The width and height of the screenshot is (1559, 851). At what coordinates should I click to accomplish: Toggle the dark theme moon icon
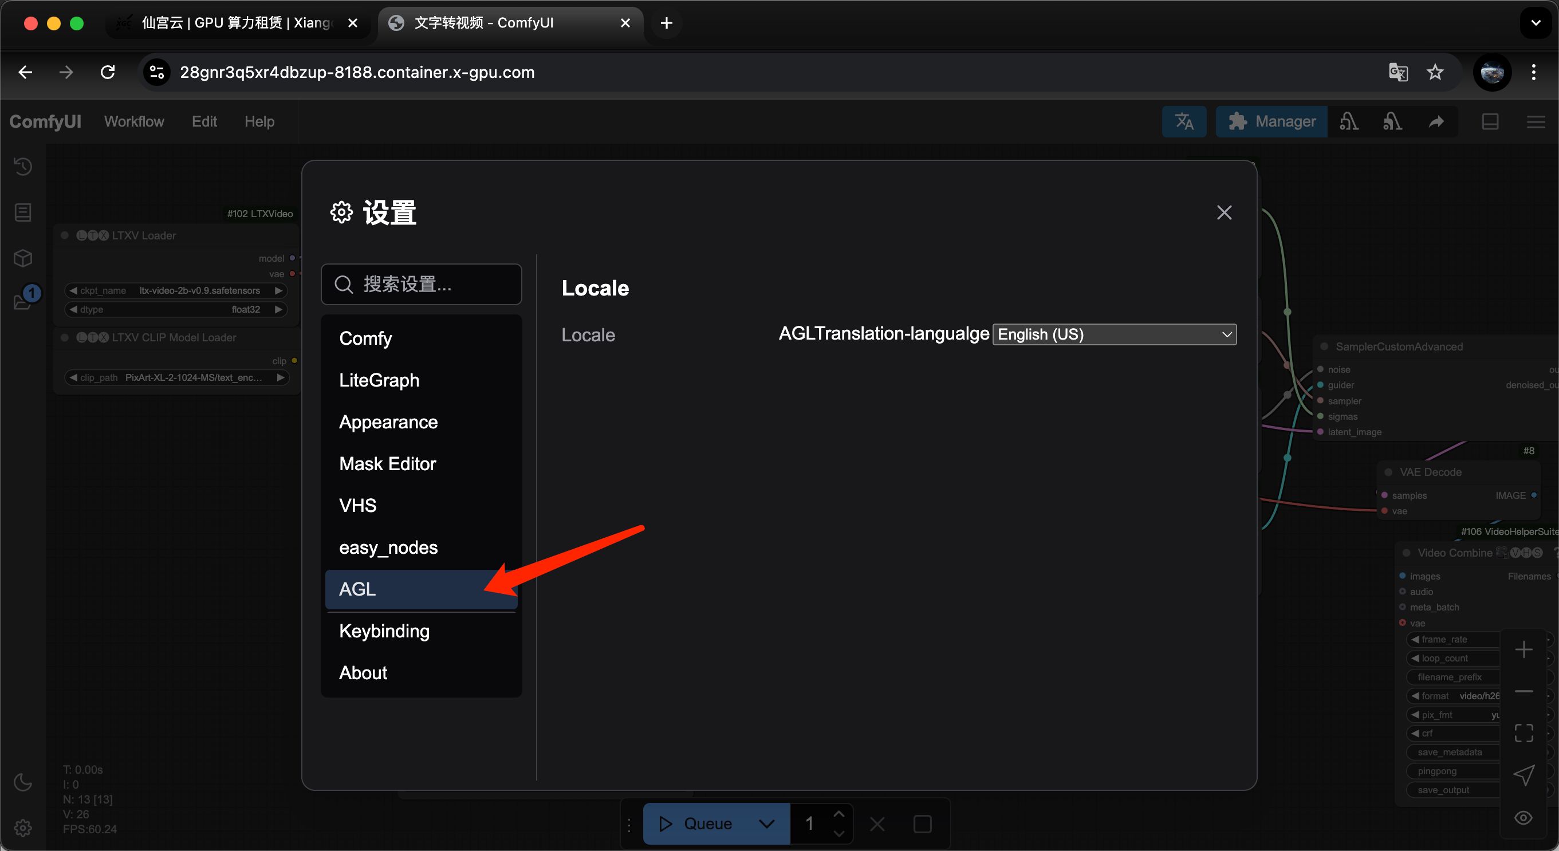click(x=23, y=782)
